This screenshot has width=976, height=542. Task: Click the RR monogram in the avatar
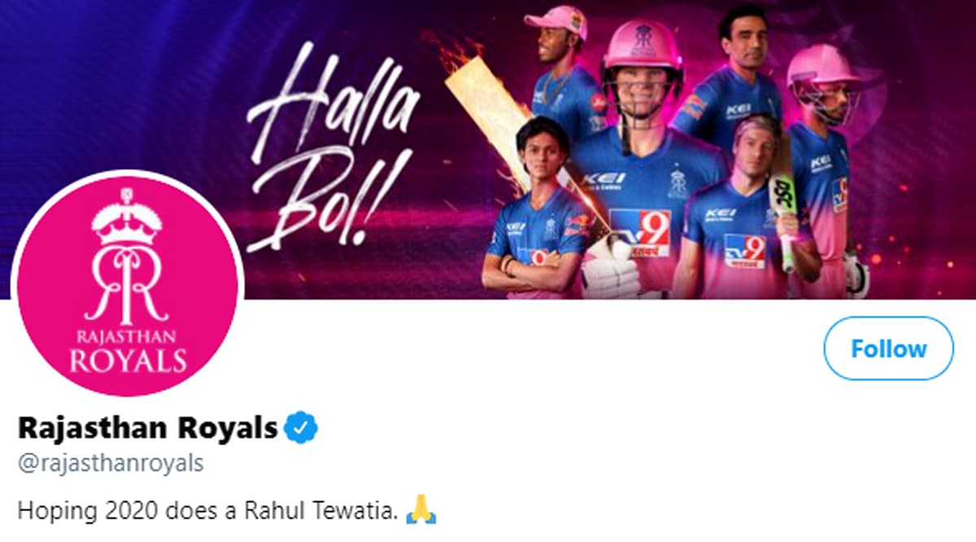tap(128, 284)
